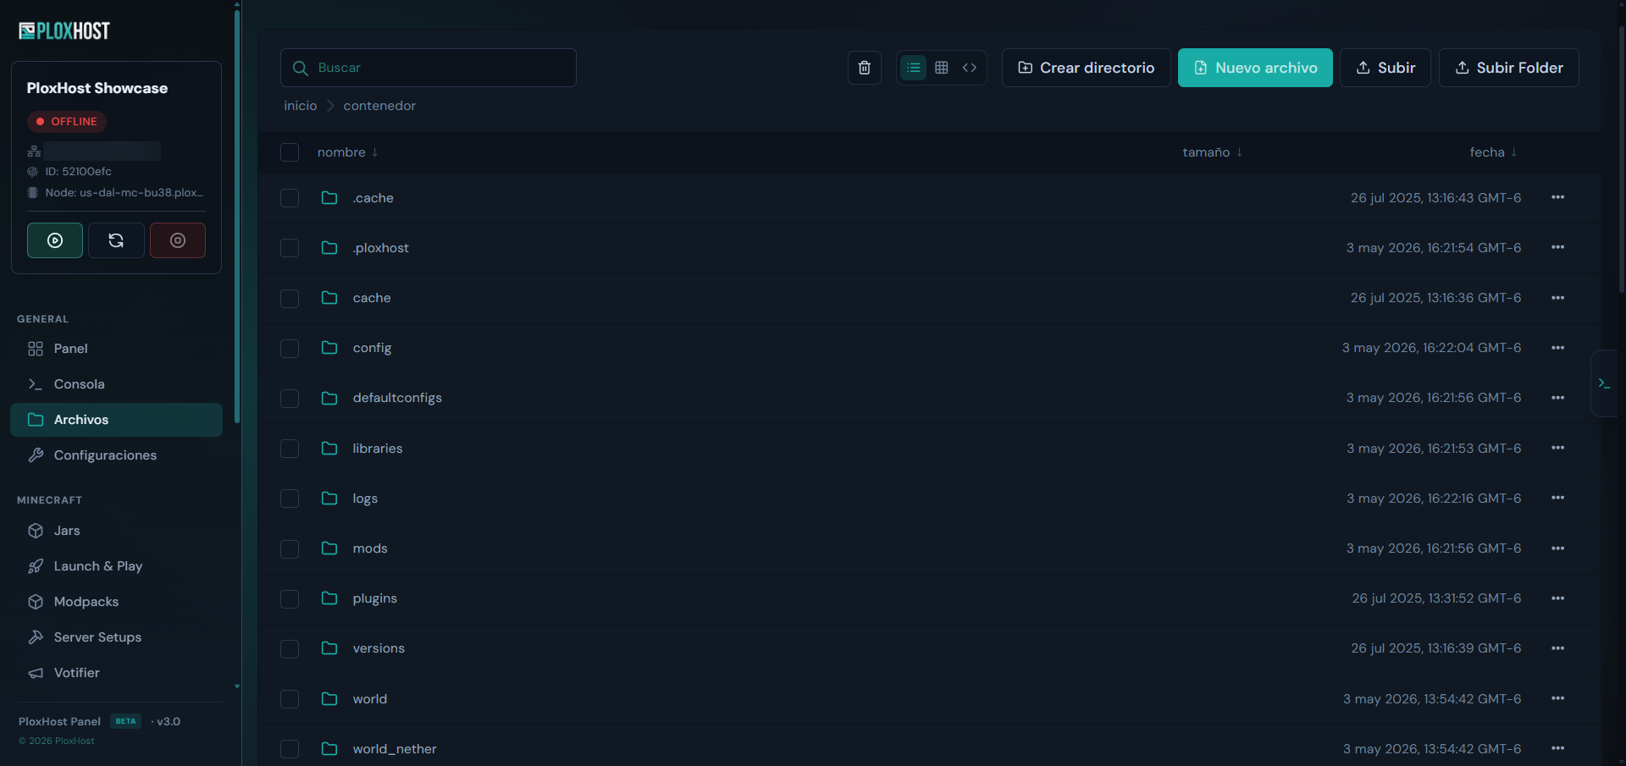Click the sidebar vertical scrollbar

237,216
